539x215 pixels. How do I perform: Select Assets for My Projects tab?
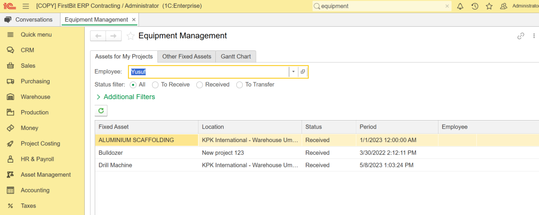click(x=124, y=57)
